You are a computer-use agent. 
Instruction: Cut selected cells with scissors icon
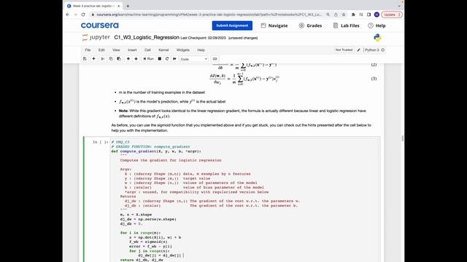(103, 59)
